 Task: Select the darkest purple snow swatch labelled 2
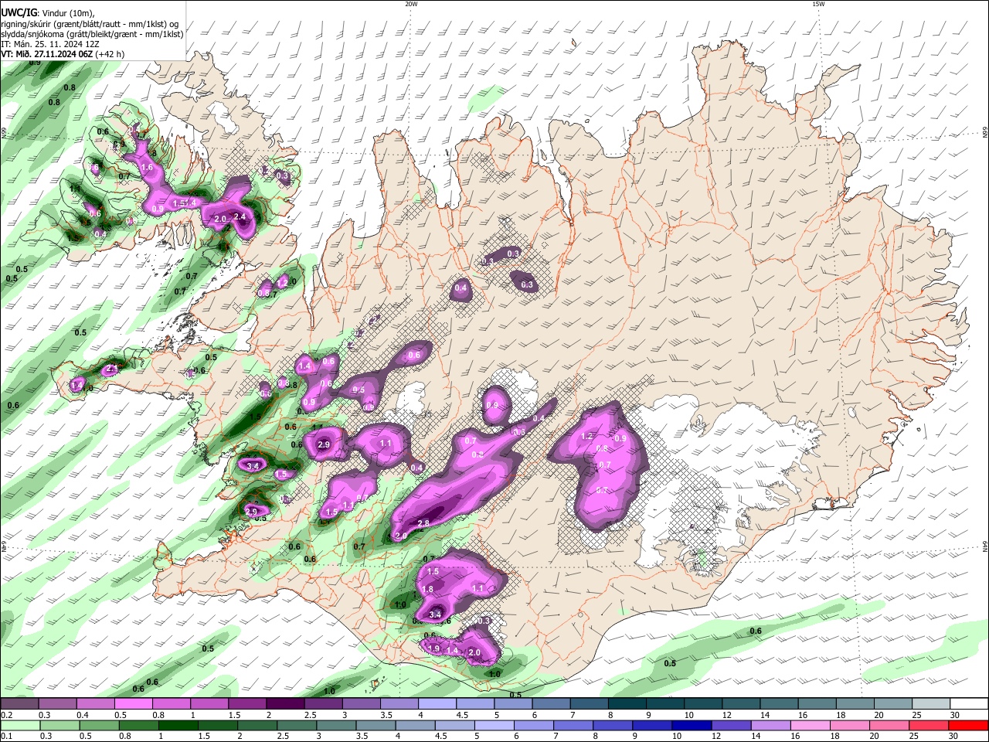[285, 704]
